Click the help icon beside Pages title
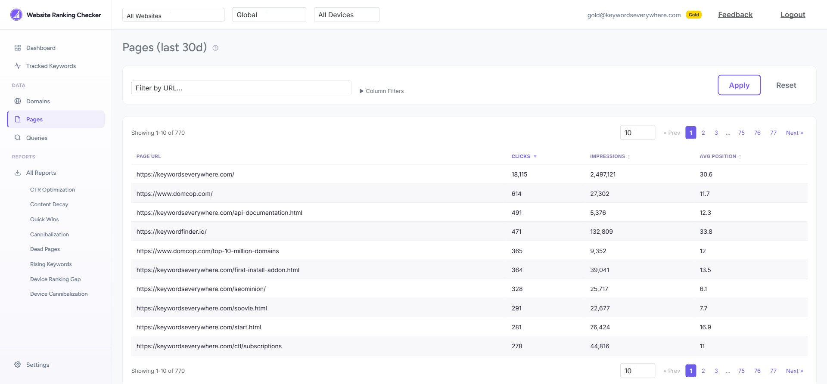Viewport: 827px width, 384px height. click(x=215, y=48)
